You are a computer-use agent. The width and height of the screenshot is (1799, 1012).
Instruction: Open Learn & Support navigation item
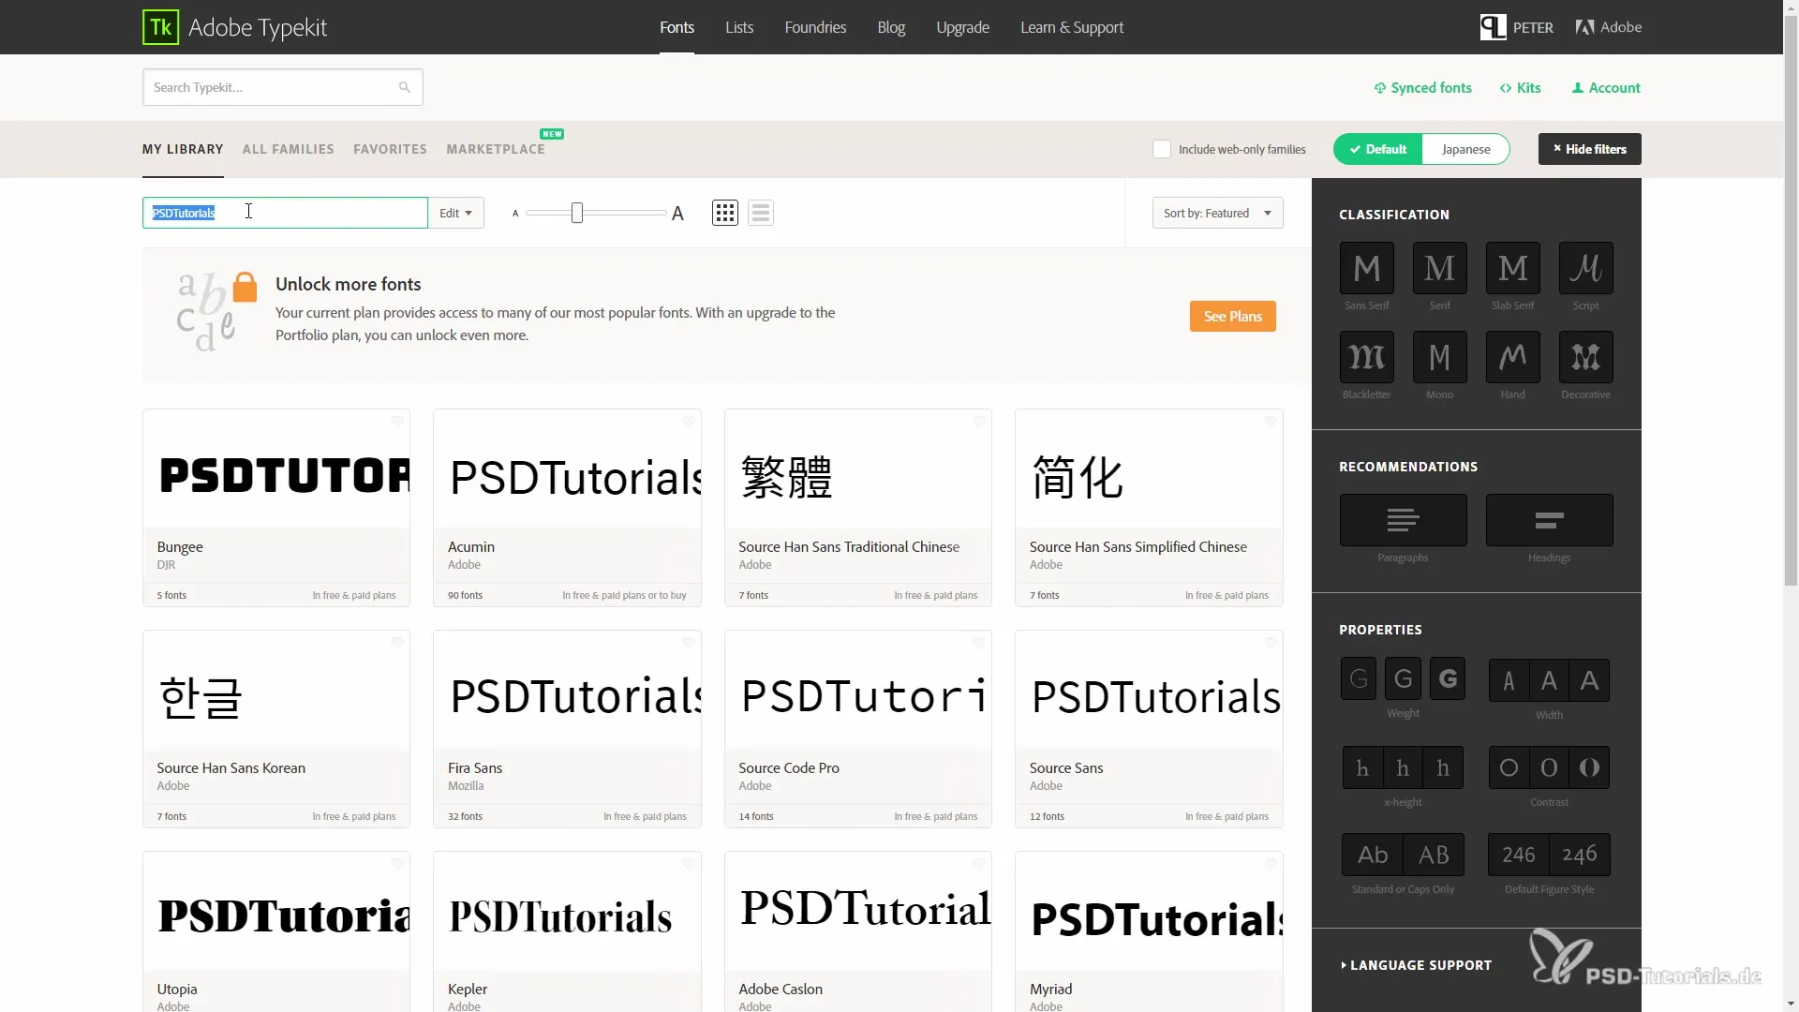click(x=1072, y=27)
